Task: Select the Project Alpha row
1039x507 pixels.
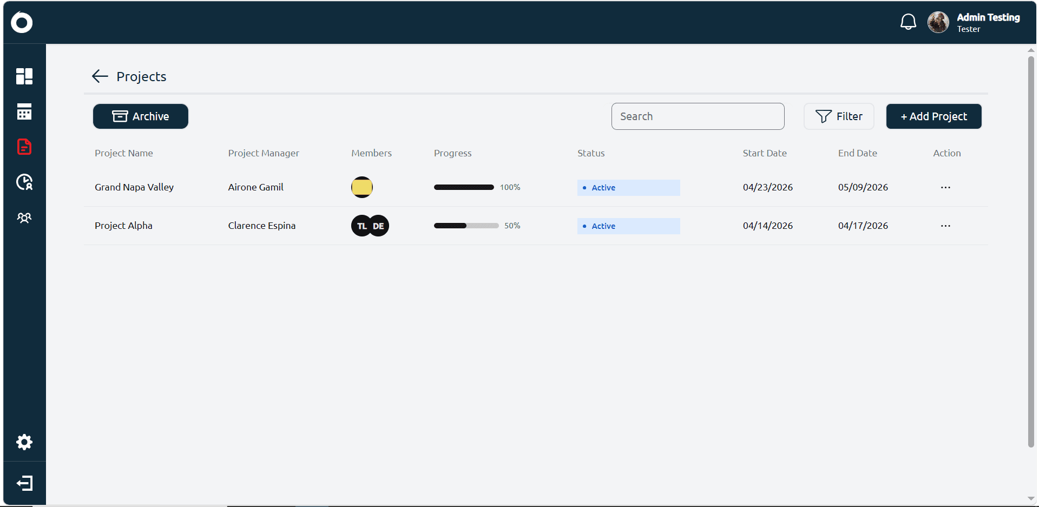Action: click(x=123, y=226)
